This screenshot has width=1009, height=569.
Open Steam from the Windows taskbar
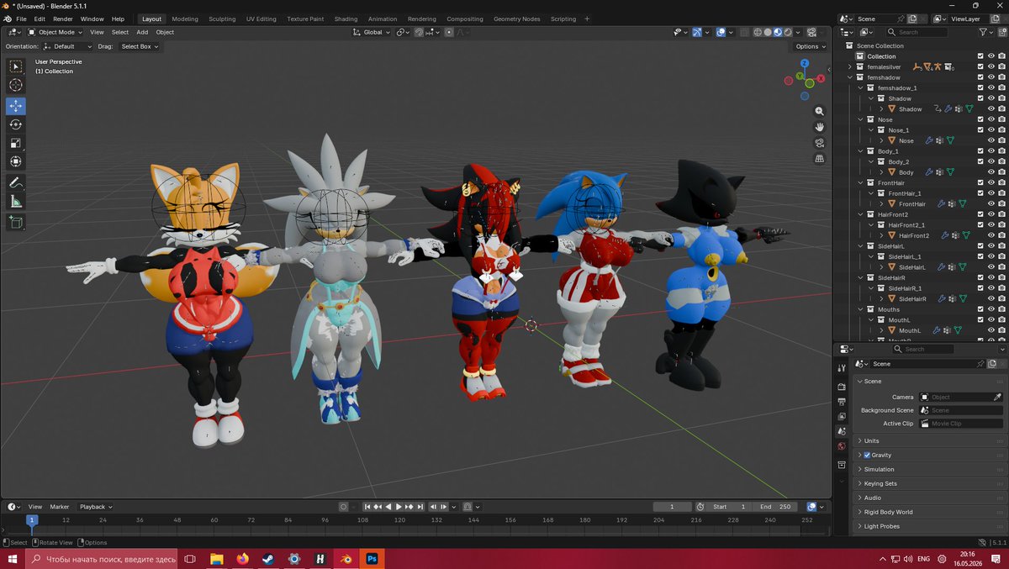[x=268, y=559]
